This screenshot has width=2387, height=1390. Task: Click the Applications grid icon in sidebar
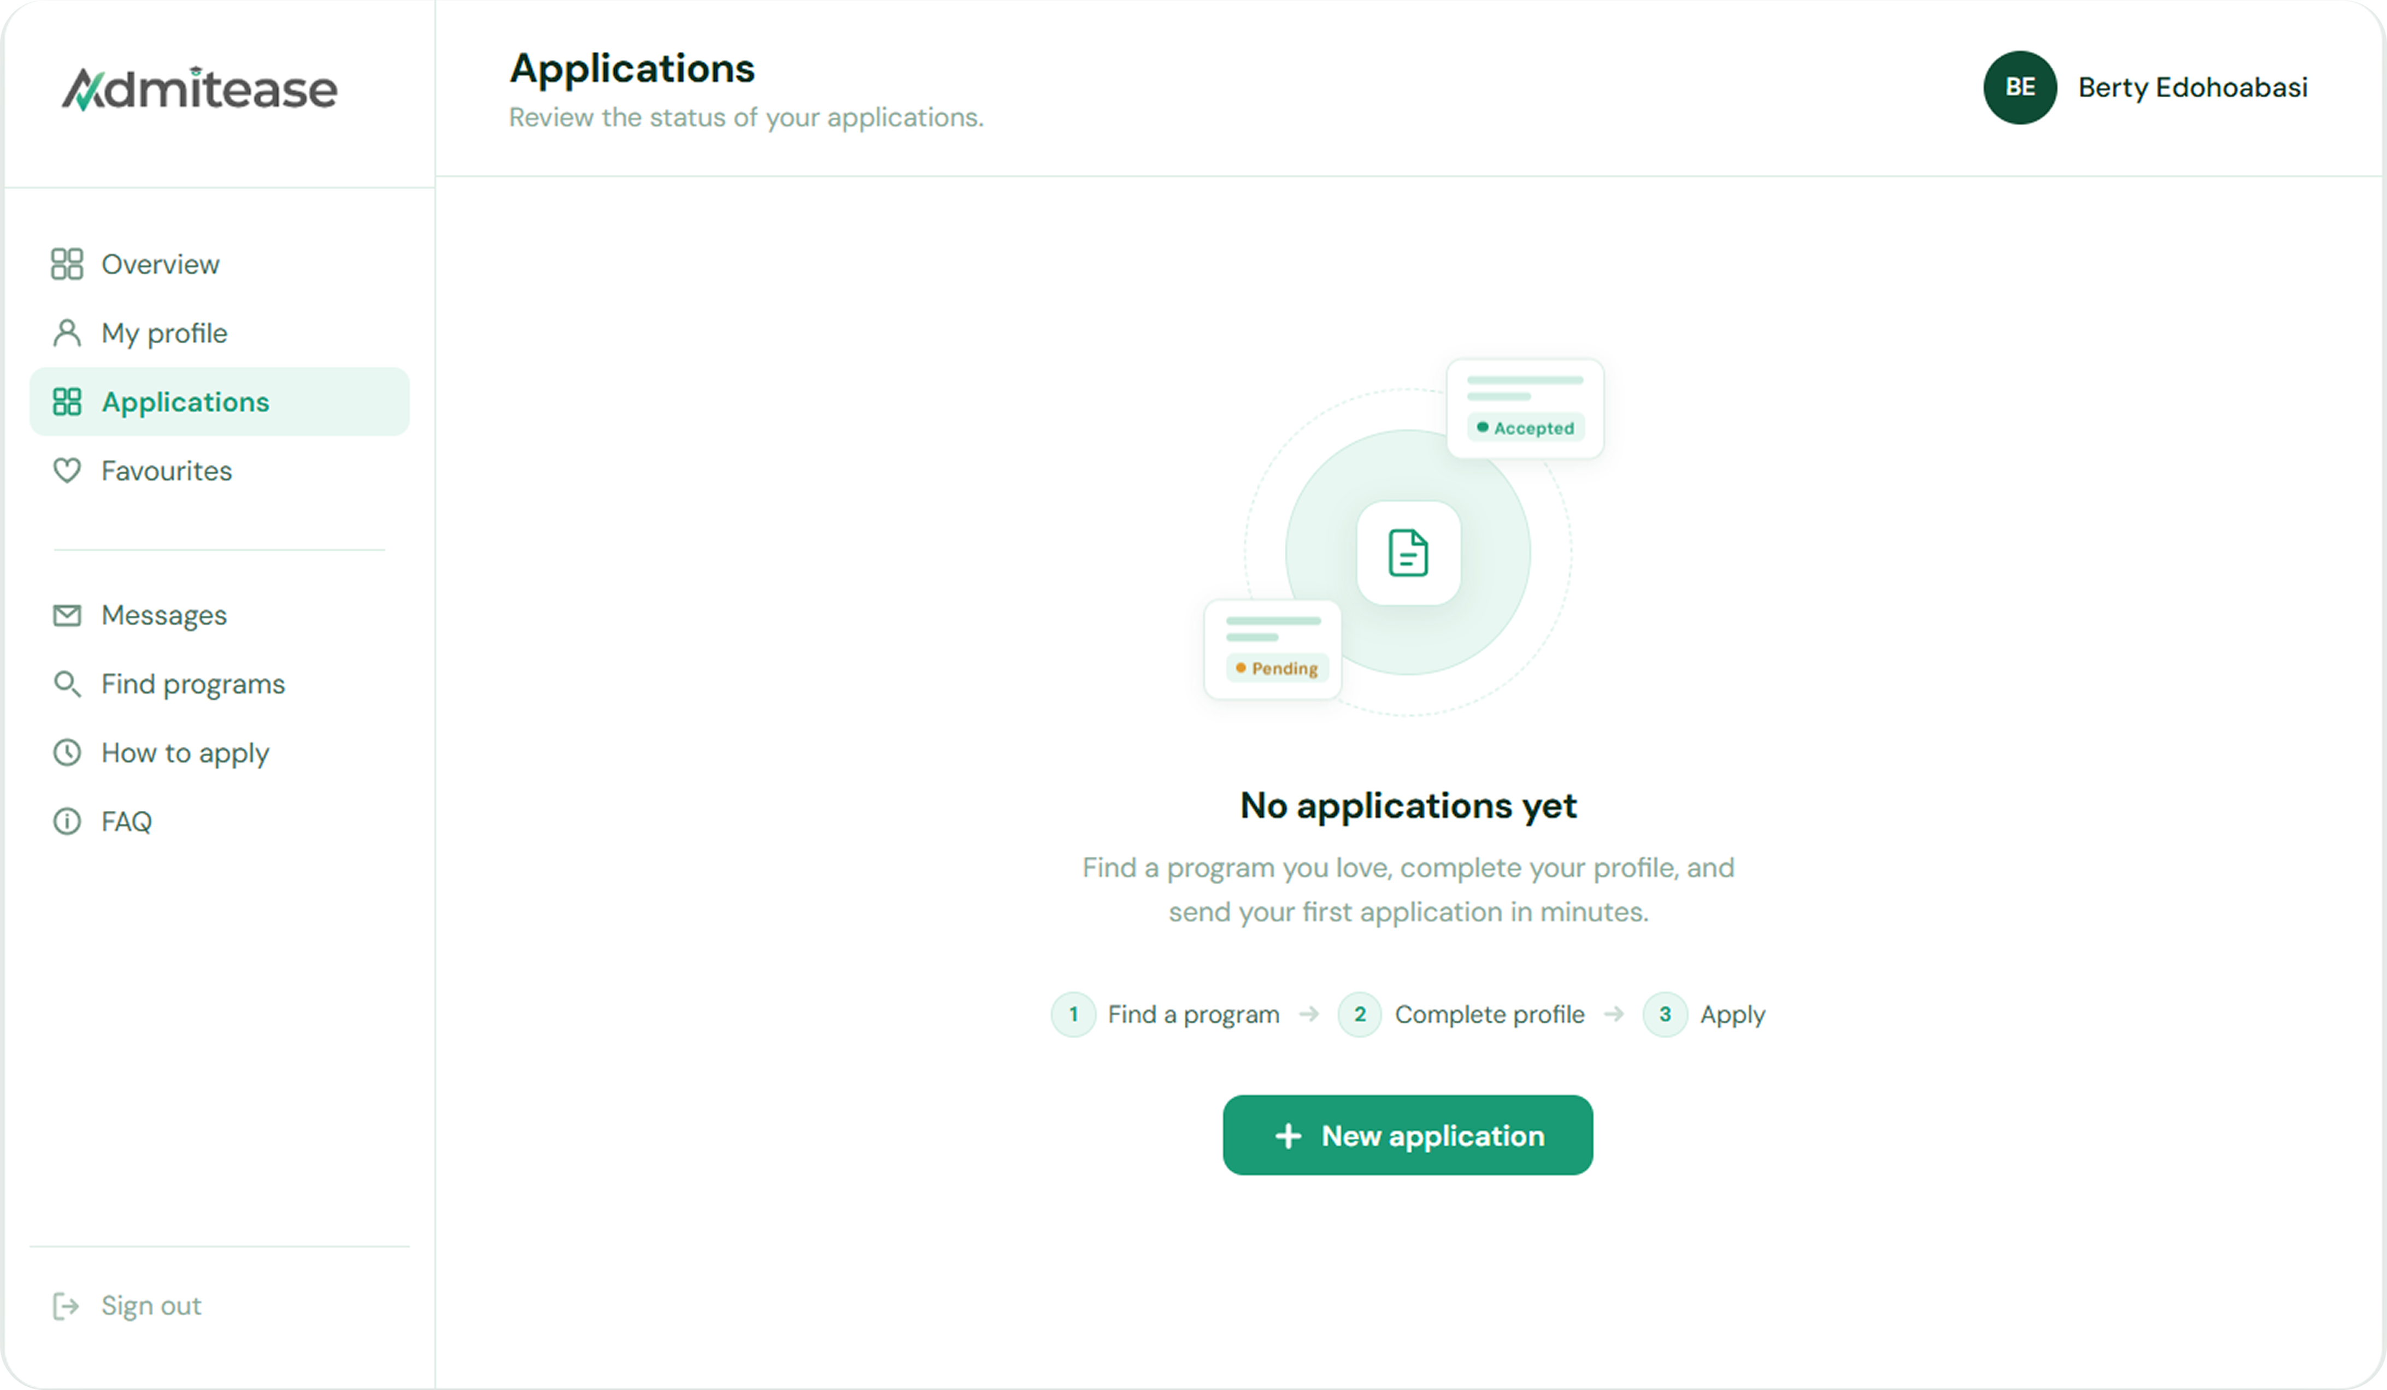[x=66, y=402]
